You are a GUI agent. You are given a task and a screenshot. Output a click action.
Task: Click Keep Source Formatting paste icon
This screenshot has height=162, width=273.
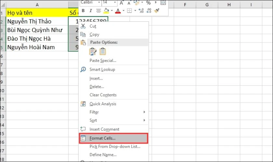pyautogui.click(x=93, y=52)
